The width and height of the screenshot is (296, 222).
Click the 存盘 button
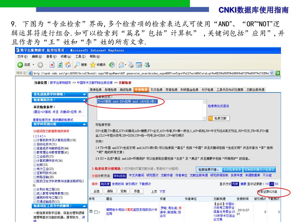point(137,191)
